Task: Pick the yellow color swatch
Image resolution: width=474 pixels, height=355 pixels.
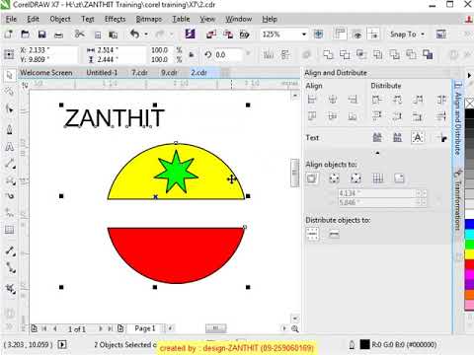Action: click(x=469, y=254)
